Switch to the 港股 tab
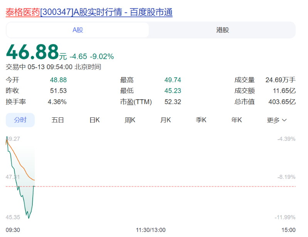 coord(222,30)
